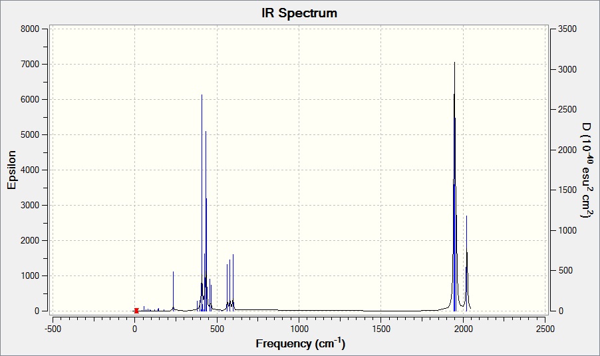
Task: Click the 8000 tick on Epsilon axis
Action: coord(30,29)
